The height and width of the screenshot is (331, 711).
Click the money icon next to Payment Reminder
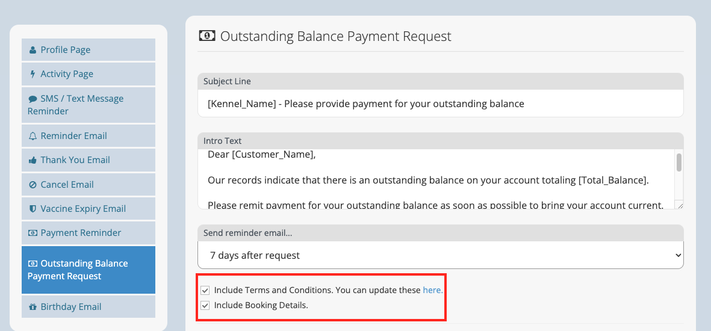click(x=33, y=233)
